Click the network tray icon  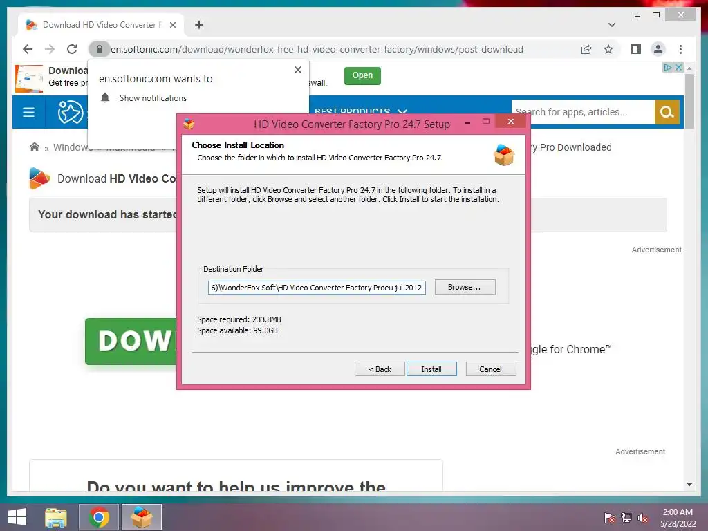(626, 518)
